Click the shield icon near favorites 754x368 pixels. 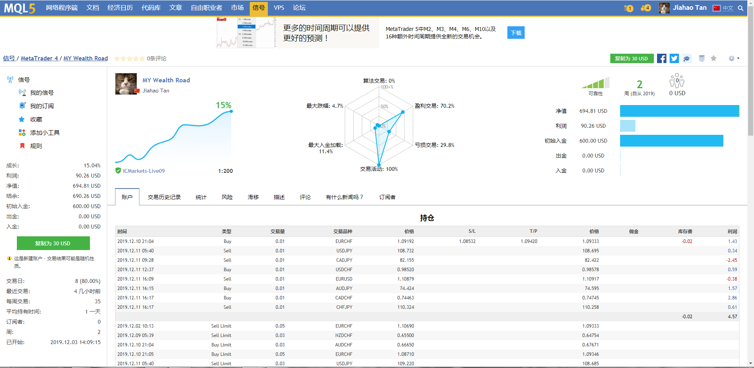pos(702,58)
